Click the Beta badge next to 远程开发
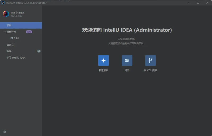This screenshot has width=212, height=136. [x=29, y=32]
